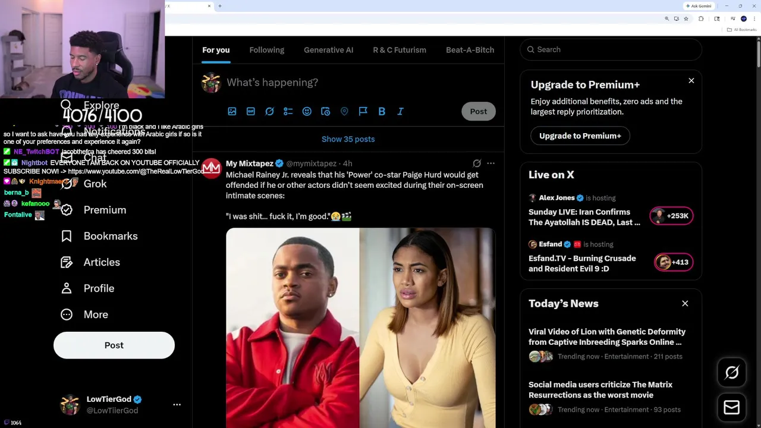
Task: Click the zoom magnifier icon in address bar
Action: tap(666, 19)
